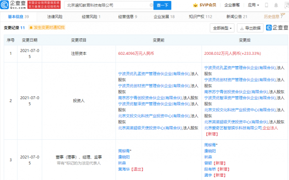Open 北京英诺超级天使投资中心 link in 变更前 column
The width and height of the screenshot is (289, 180).
[150, 128]
